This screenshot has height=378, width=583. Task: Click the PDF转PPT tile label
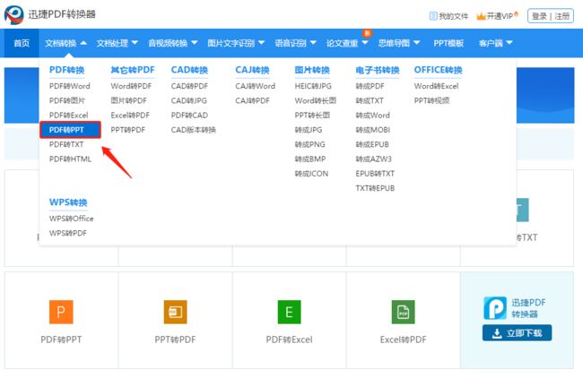61,339
